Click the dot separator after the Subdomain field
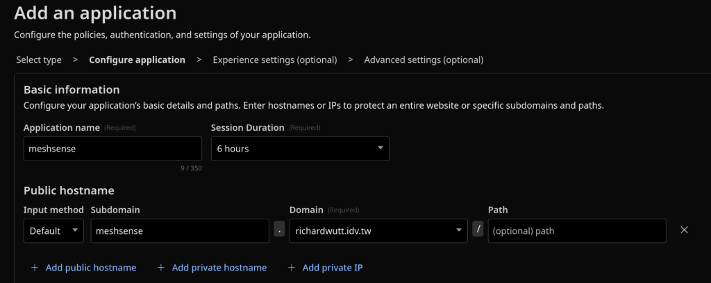 click(x=279, y=230)
